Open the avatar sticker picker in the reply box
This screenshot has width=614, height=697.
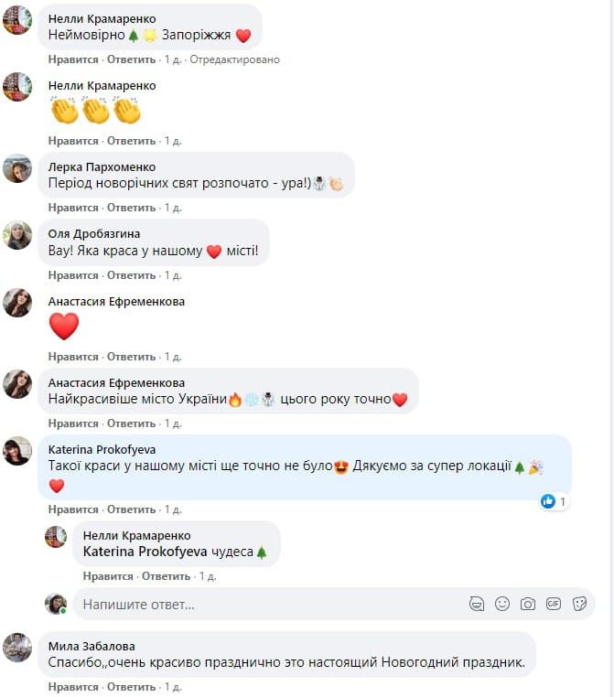476,604
